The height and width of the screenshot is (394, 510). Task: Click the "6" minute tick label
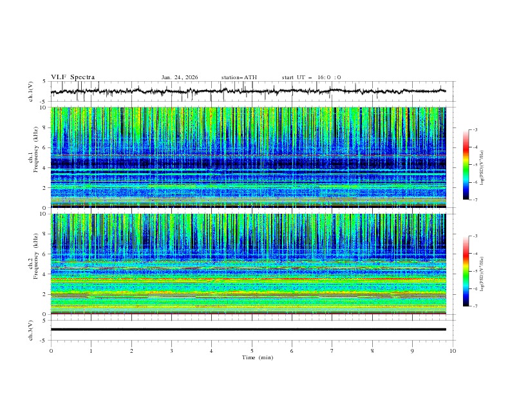coord(292,351)
